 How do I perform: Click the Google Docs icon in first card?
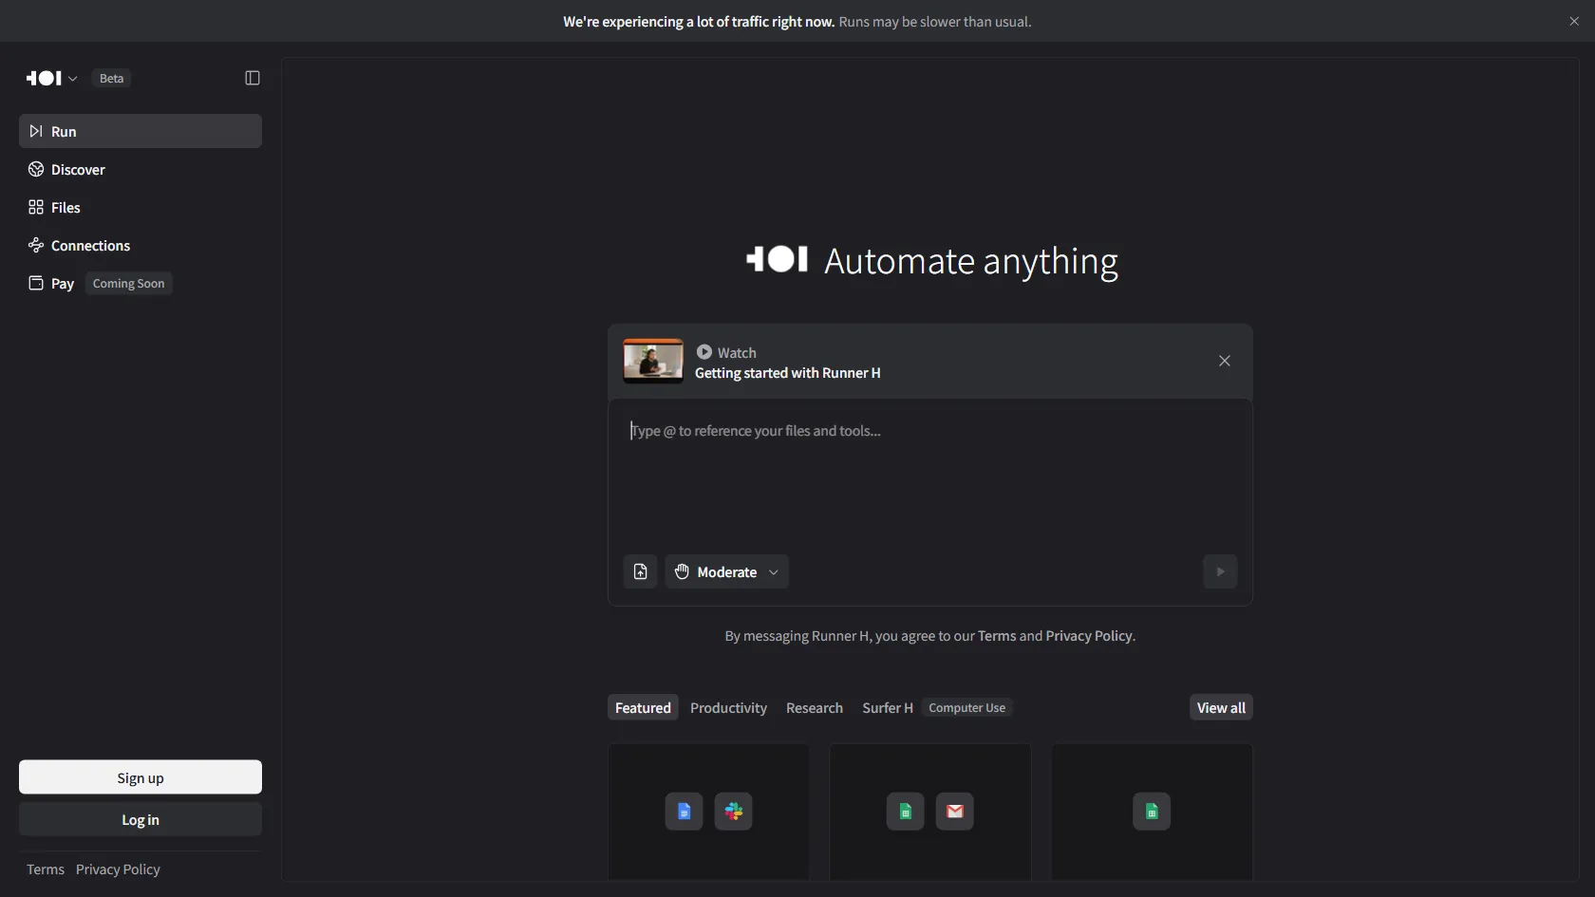(684, 812)
